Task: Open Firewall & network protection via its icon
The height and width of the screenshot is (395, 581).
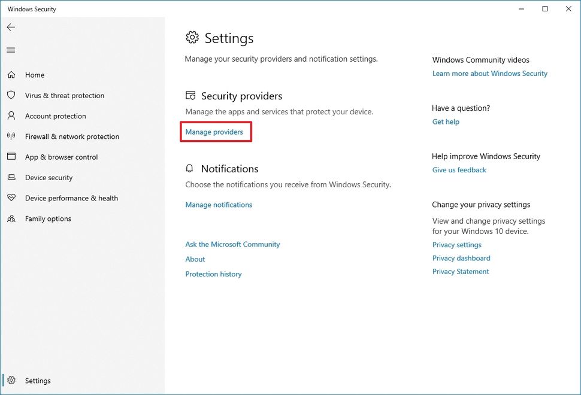Action: 11,136
